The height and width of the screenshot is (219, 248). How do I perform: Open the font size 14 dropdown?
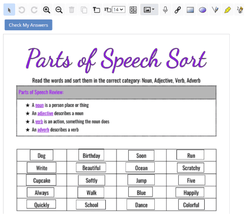click(x=118, y=10)
